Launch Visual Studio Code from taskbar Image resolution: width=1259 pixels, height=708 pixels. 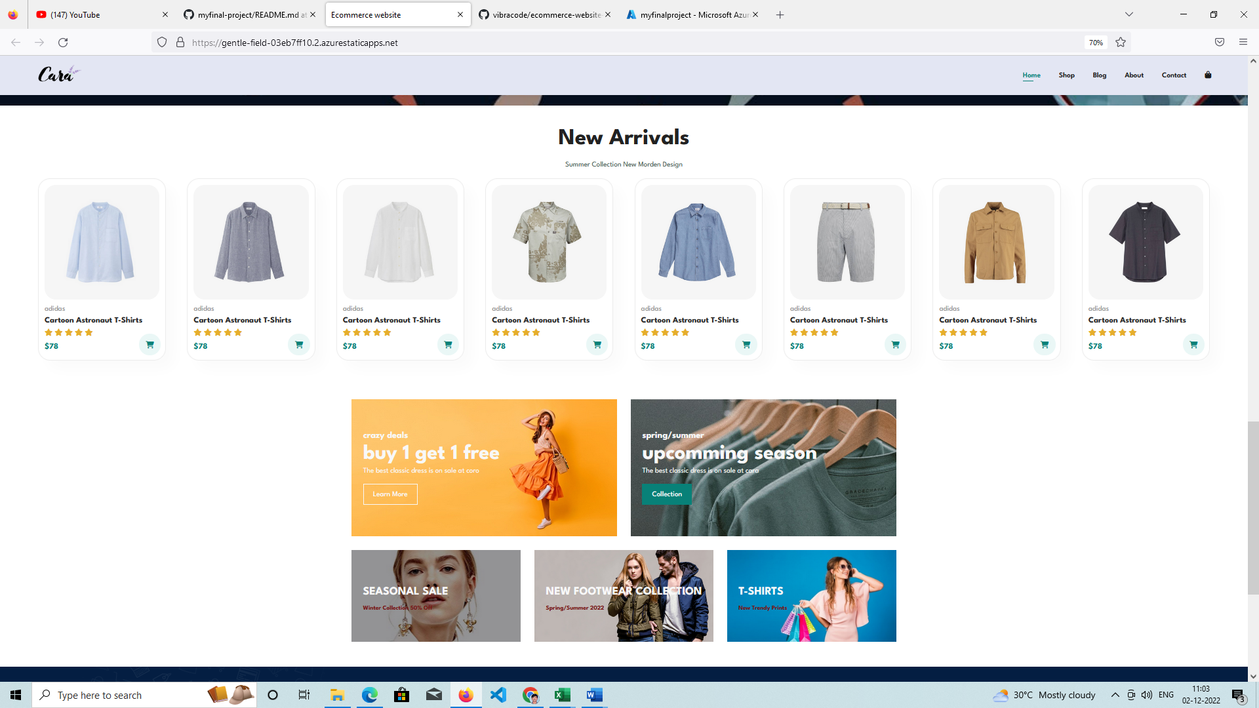pos(498,695)
